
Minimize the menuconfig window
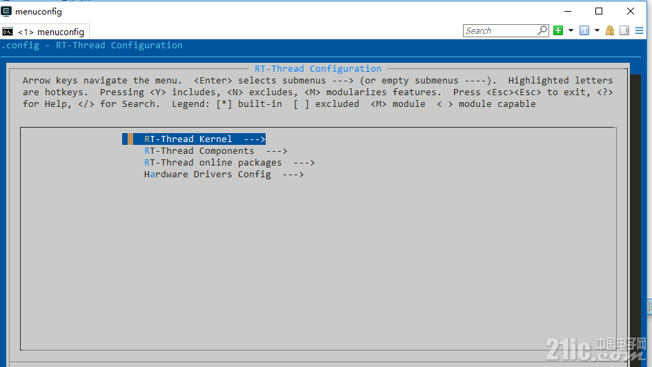pos(568,11)
